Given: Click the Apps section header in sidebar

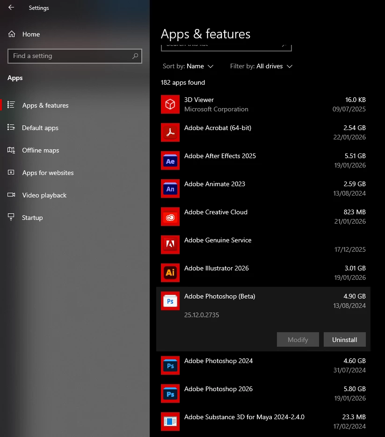Looking at the screenshot, I should point(15,78).
